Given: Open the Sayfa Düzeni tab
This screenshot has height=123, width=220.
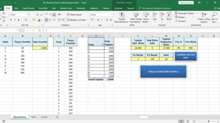Looking at the screenshot, I should click(29, 8).
